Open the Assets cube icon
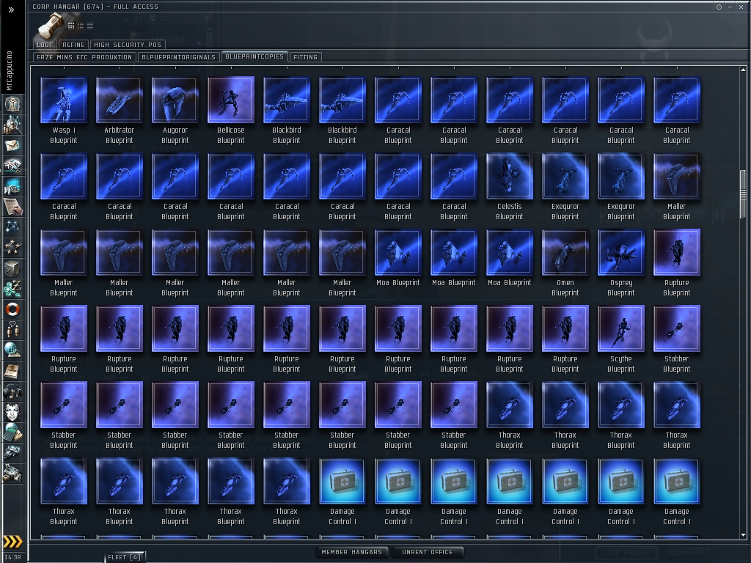This screenshot has height=563, width=751. (x=12, y=268)
